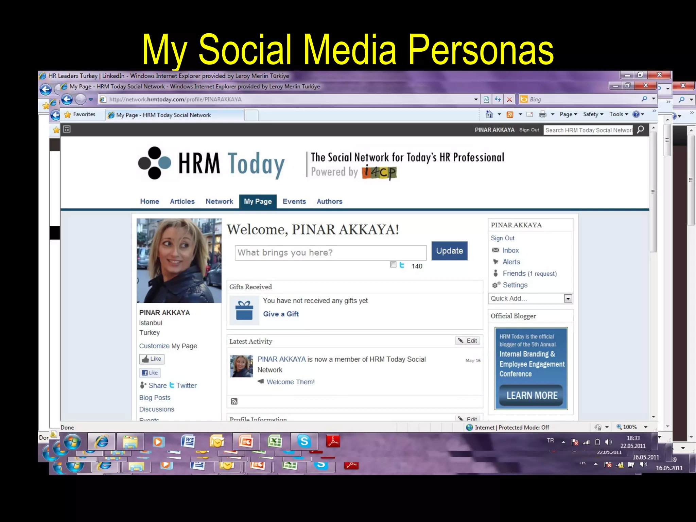This screenshot has height=522, width=696.
Task: Click in the 'What brings you here?' field
Action: 331,253
